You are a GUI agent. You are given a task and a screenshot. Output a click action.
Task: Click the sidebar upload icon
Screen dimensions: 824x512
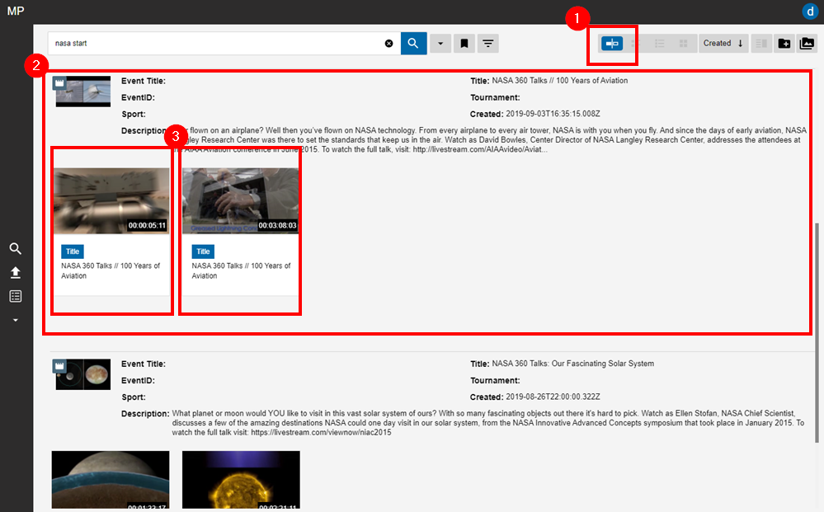[x=15, y=273]
